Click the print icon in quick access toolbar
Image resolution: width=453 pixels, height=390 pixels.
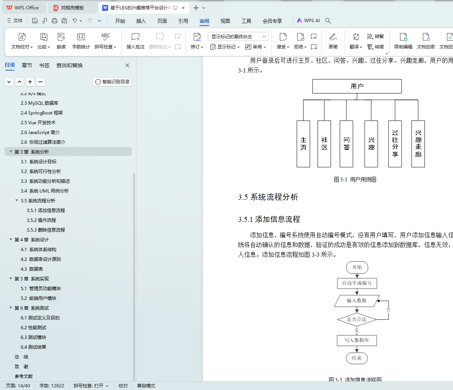click(54, 21)
